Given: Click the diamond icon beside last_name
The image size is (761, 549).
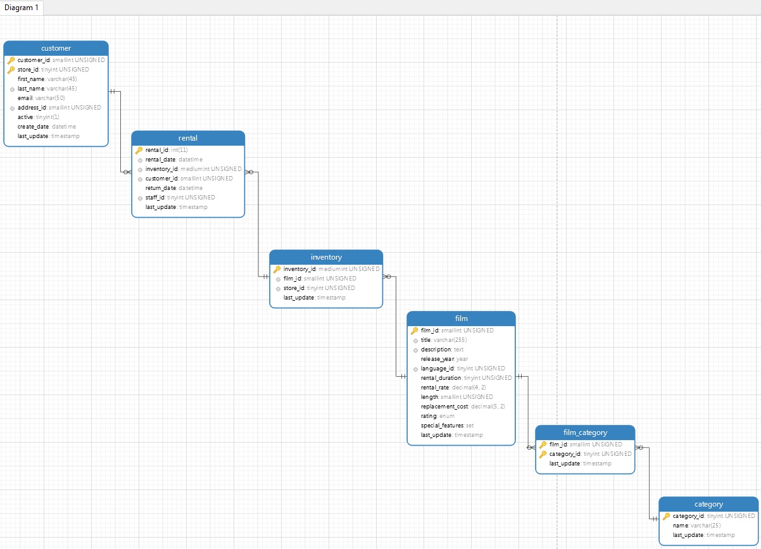Looking at the screenshot, I should 11,89.
